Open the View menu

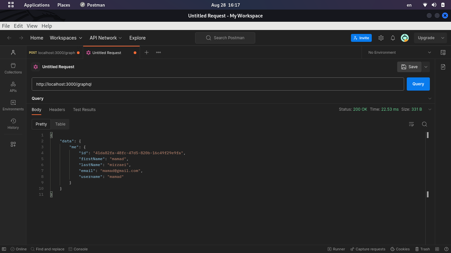pyautogui.click(x=32, y=26)
